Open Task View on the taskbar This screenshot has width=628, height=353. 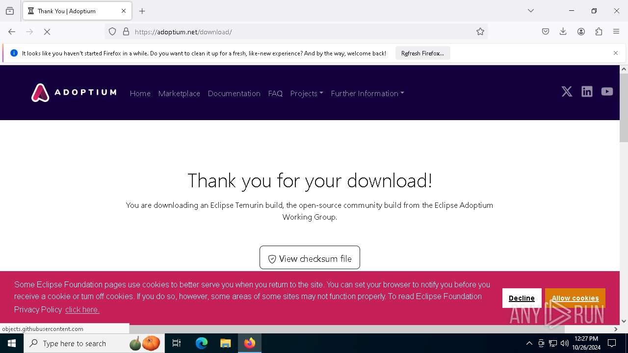pos(177,343)
